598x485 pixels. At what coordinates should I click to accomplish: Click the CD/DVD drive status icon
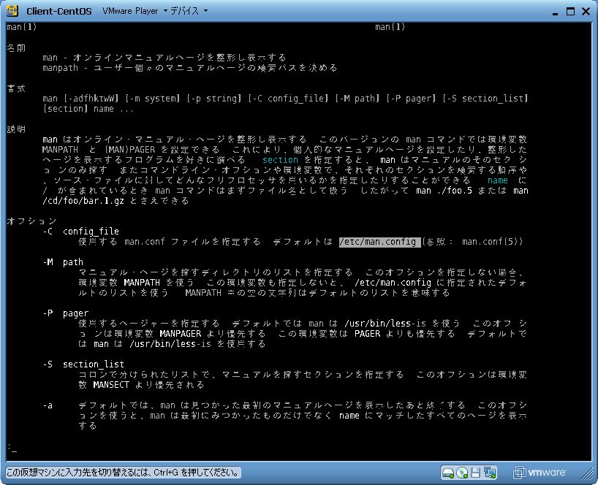[461, 473]
